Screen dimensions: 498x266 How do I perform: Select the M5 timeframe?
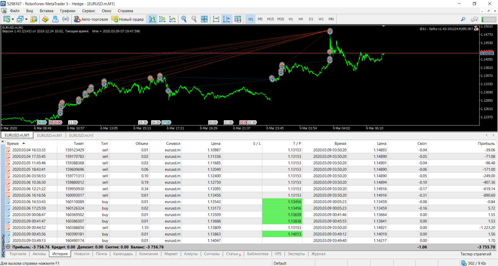click(260, 19)
